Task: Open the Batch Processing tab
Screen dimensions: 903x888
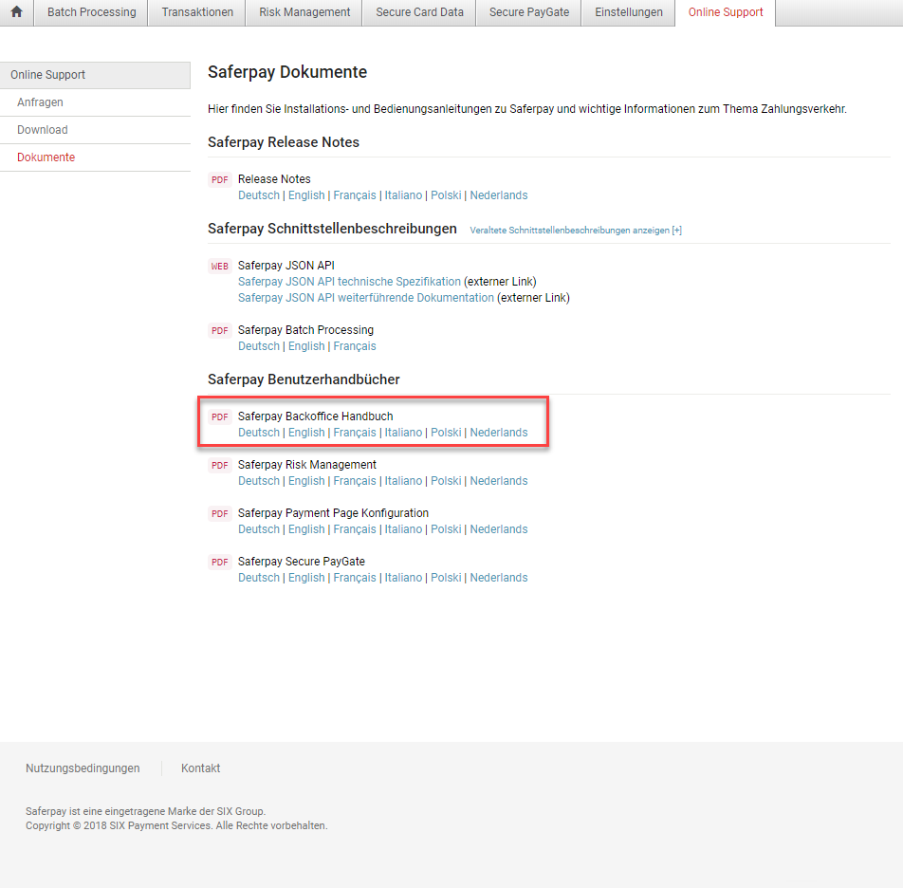Action: coord(92,12)
